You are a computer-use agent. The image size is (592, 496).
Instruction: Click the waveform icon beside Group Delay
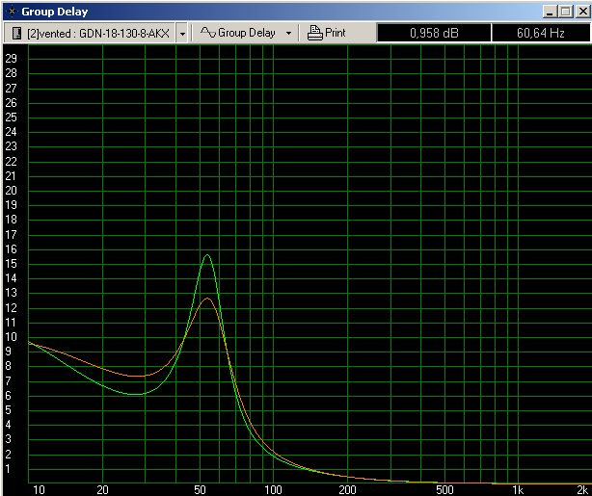[207, 33]
